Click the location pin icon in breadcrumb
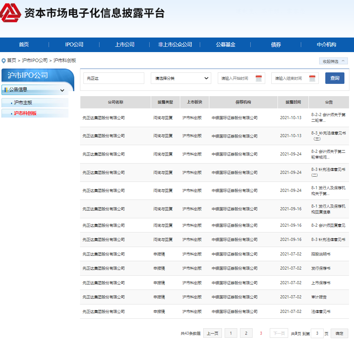This screenshot has height=342, width=354. click(x=3, y=60)
